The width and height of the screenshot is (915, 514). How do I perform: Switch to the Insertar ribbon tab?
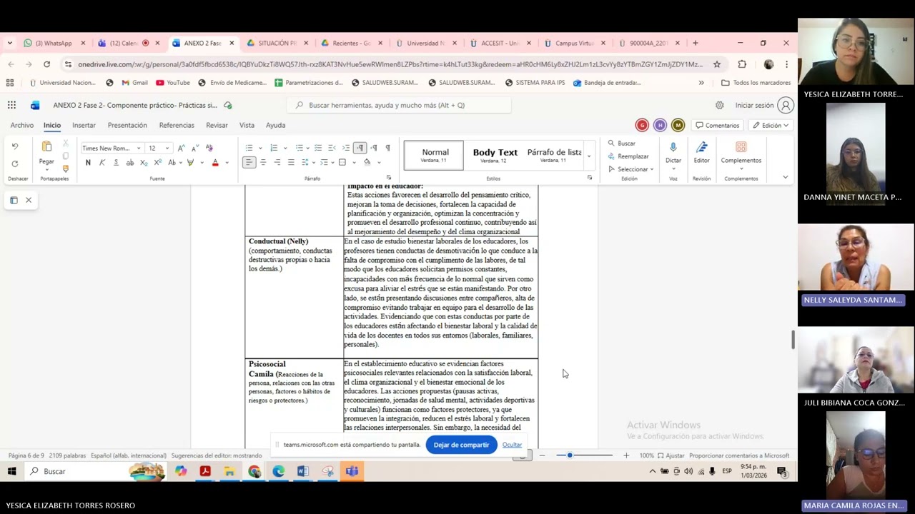(x=84, y=125)
